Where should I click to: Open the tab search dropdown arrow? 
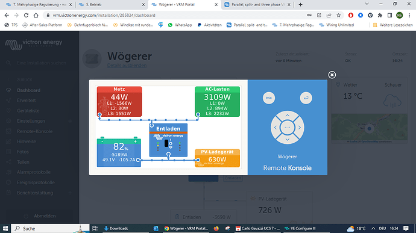(x=367, y=4)
